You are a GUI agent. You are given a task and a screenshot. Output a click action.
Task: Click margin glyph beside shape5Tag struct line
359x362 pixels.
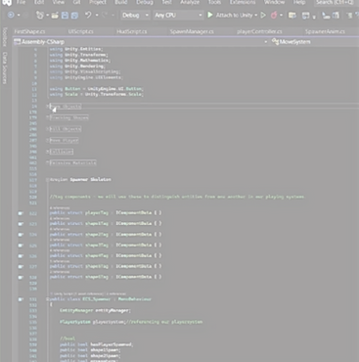point(21,266)
